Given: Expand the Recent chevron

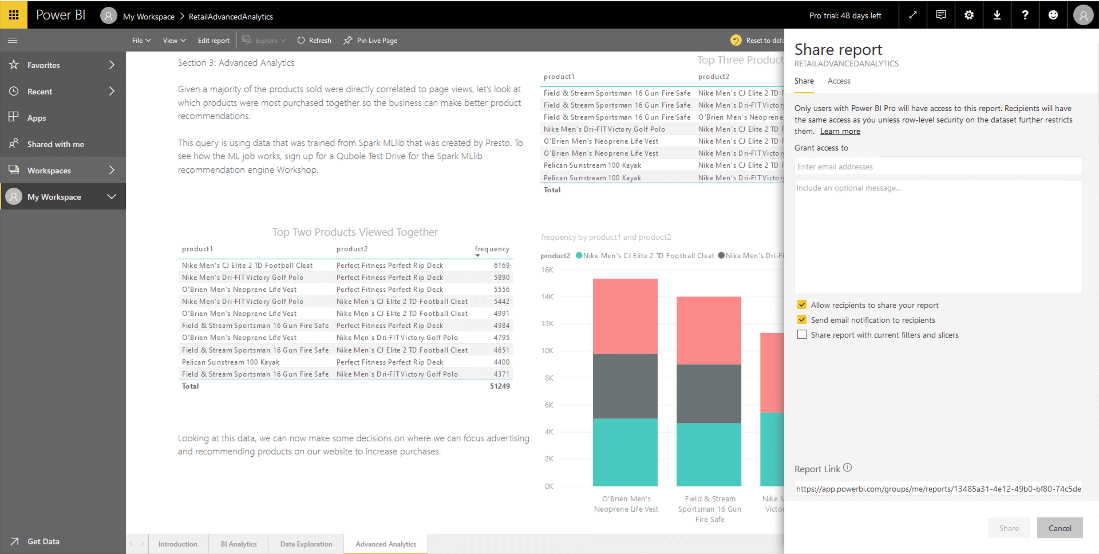Looking at the screenshot, I should click(x=112, y=91).
